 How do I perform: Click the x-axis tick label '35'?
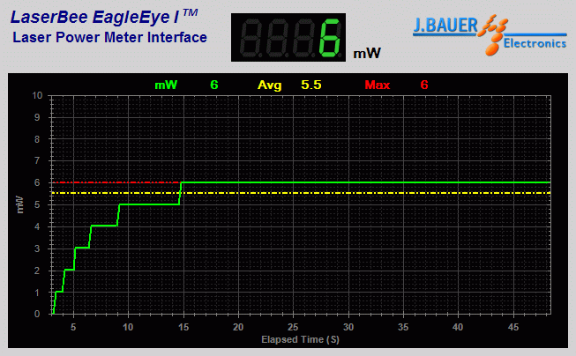[x=403, y=327]
